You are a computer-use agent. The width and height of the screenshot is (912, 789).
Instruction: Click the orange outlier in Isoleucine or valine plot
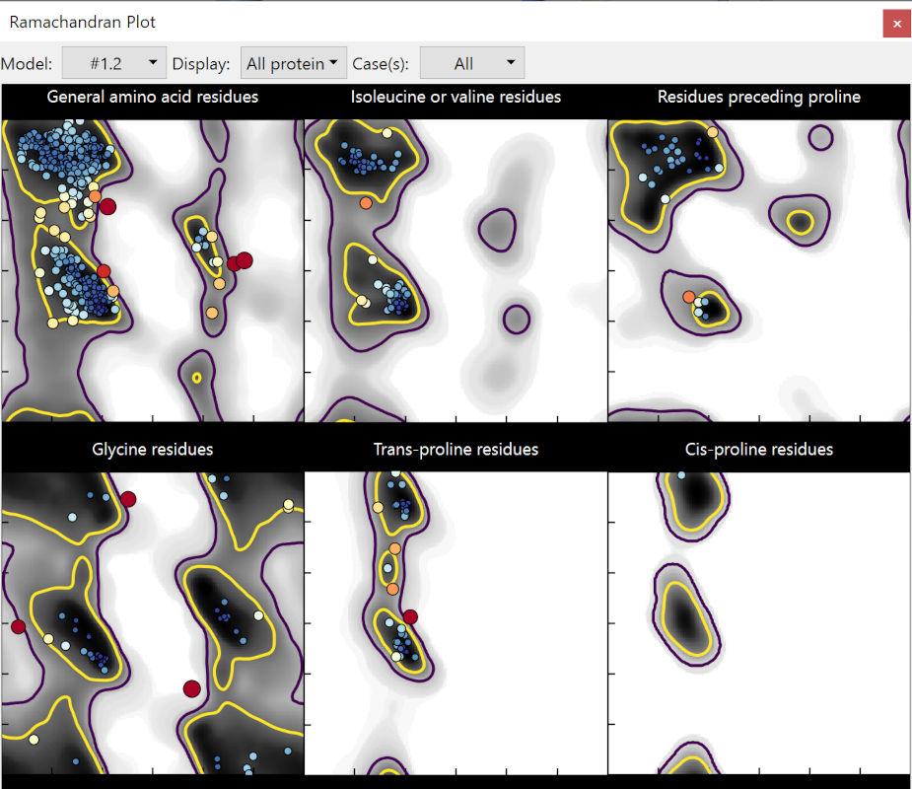pyautogui.click(x=366, y=203)
